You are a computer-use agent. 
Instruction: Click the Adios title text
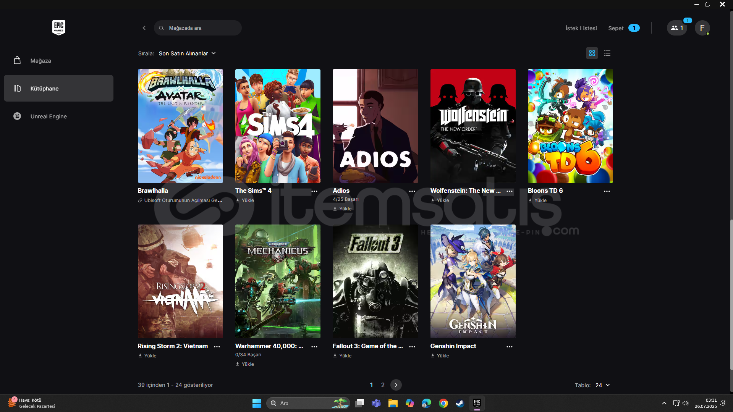click(x=341, y=191)
